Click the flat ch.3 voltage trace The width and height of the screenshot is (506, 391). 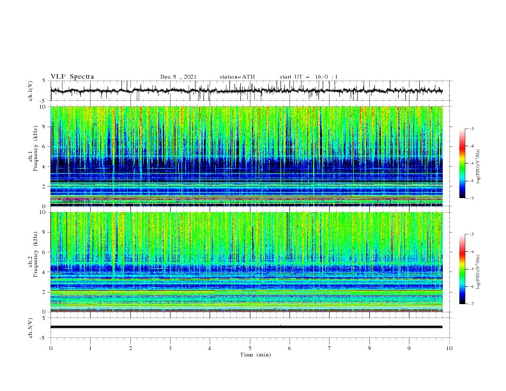click(246, 327)
